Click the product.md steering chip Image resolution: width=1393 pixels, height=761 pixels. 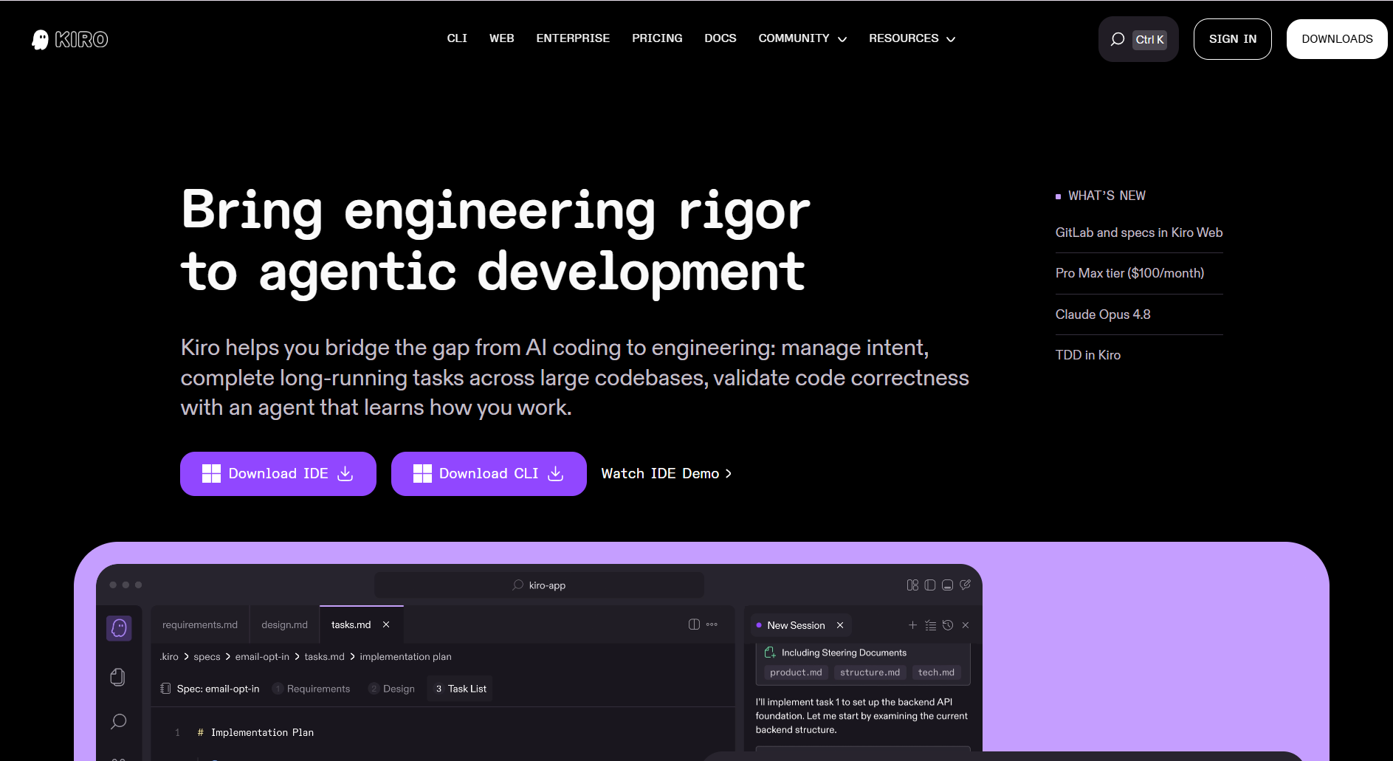(x=796, y=672)
